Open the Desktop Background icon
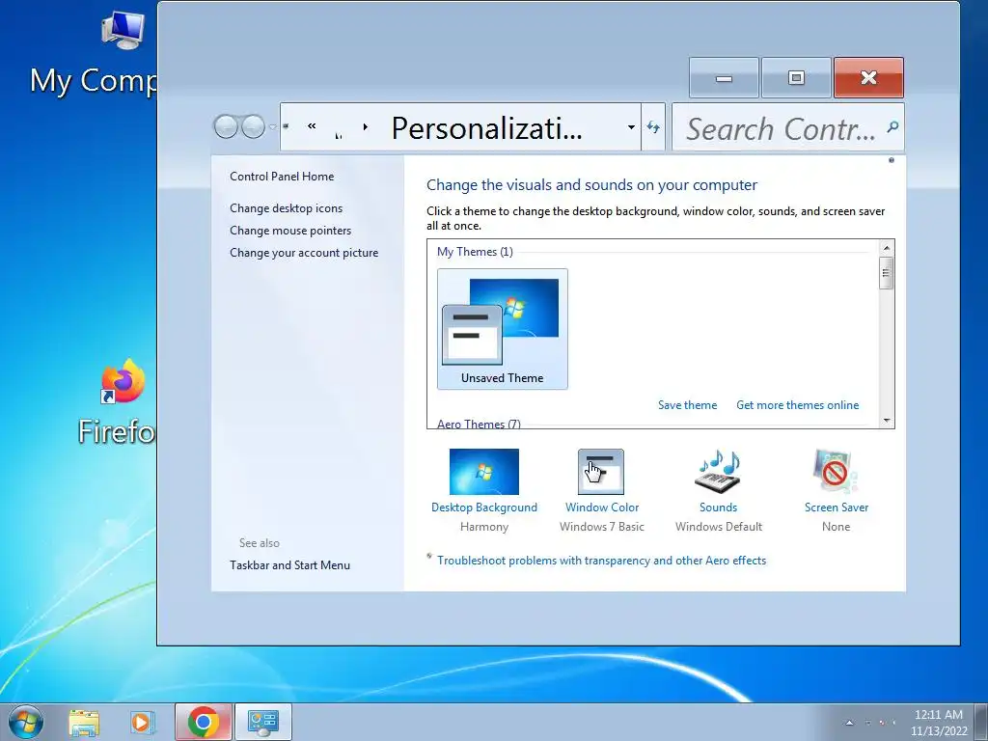Viewport: 988px width, 741px height. point(484,471)
